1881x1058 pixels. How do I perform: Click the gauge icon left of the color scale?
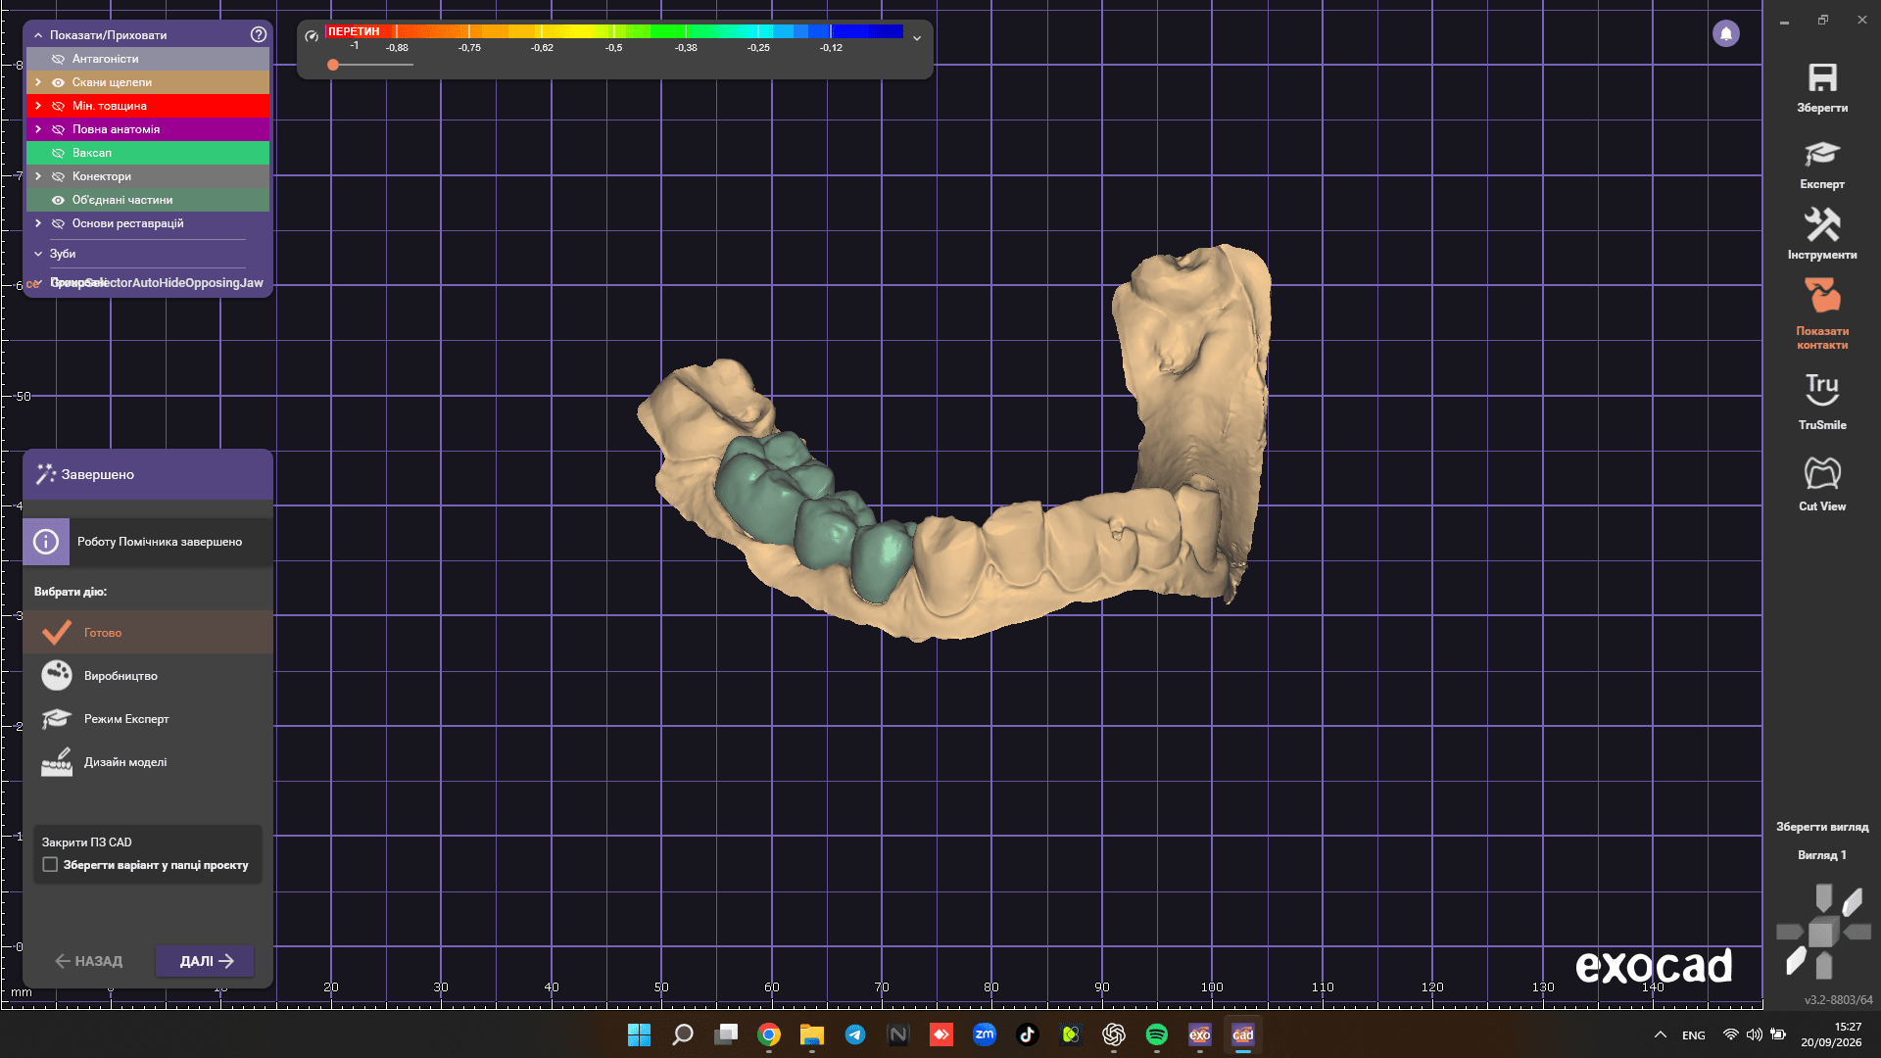point(312,36)
